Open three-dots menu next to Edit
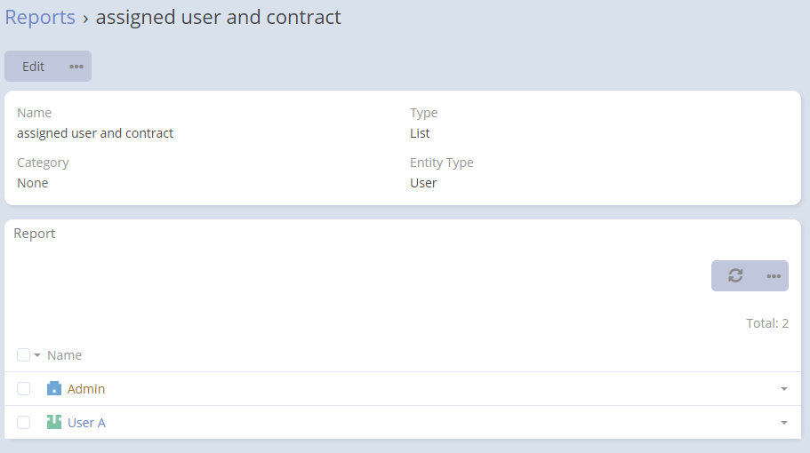 [76, 67]
